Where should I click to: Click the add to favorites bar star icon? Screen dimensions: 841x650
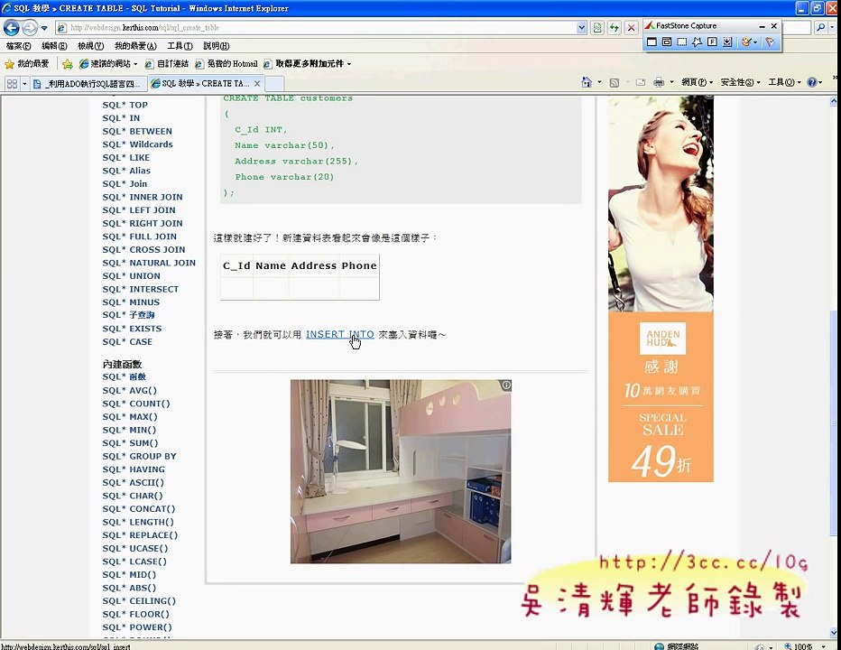point(68,64)
